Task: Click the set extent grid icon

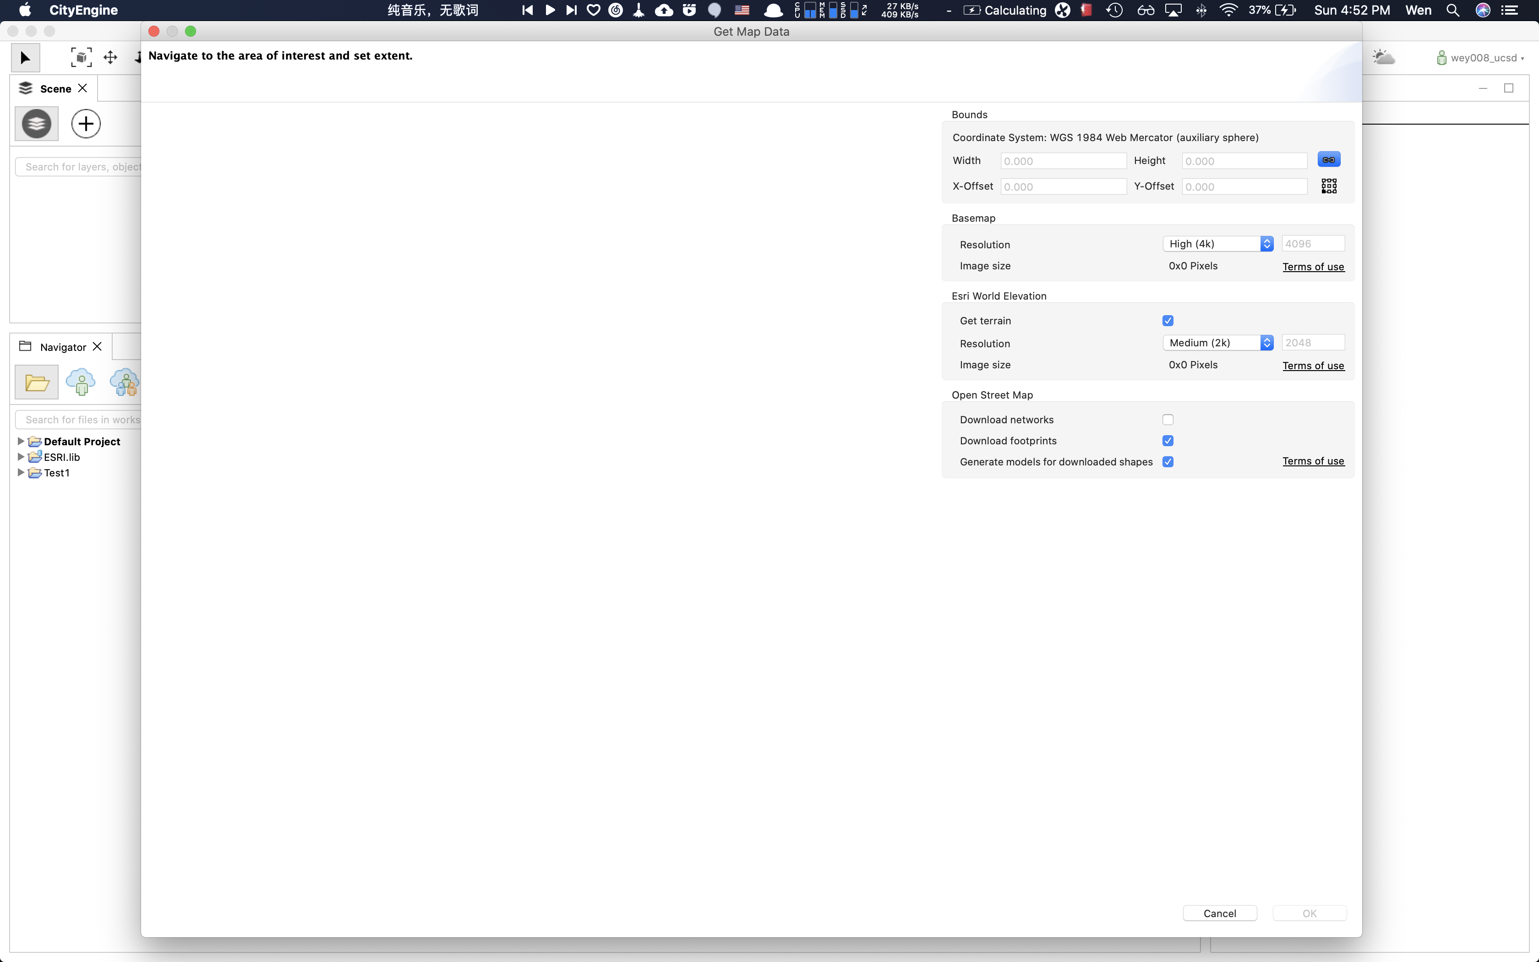Action: [x=1328, y=186]
